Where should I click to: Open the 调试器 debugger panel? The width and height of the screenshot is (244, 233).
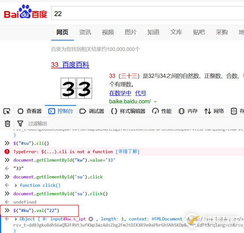[92, 111]
